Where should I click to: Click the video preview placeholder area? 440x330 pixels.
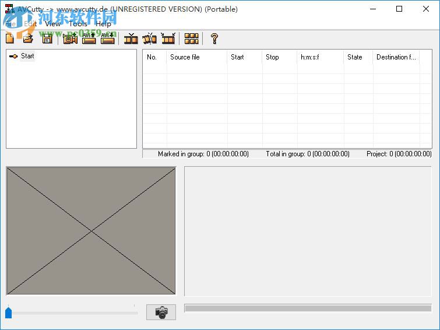coord(91,231)
